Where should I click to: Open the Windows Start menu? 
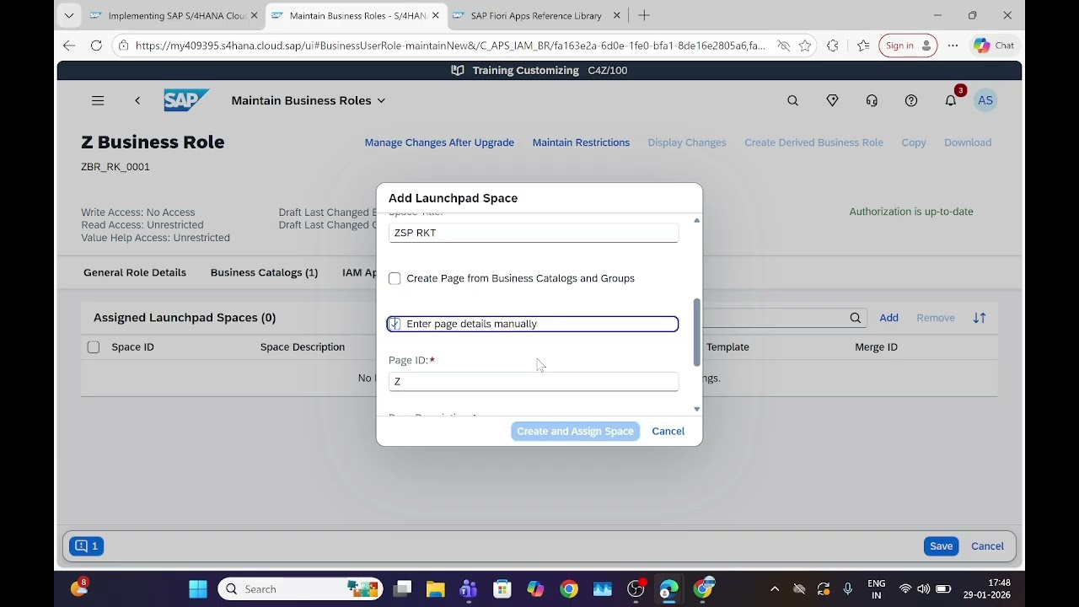[198, 589]
